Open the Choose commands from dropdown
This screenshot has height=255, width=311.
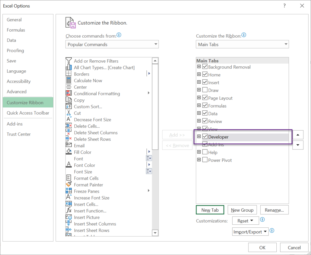112,44
